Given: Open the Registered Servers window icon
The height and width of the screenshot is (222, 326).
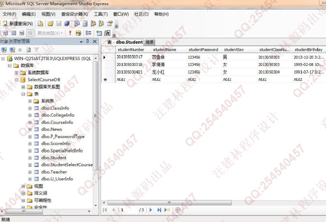Looking at the screenshot, I should 77,24.
